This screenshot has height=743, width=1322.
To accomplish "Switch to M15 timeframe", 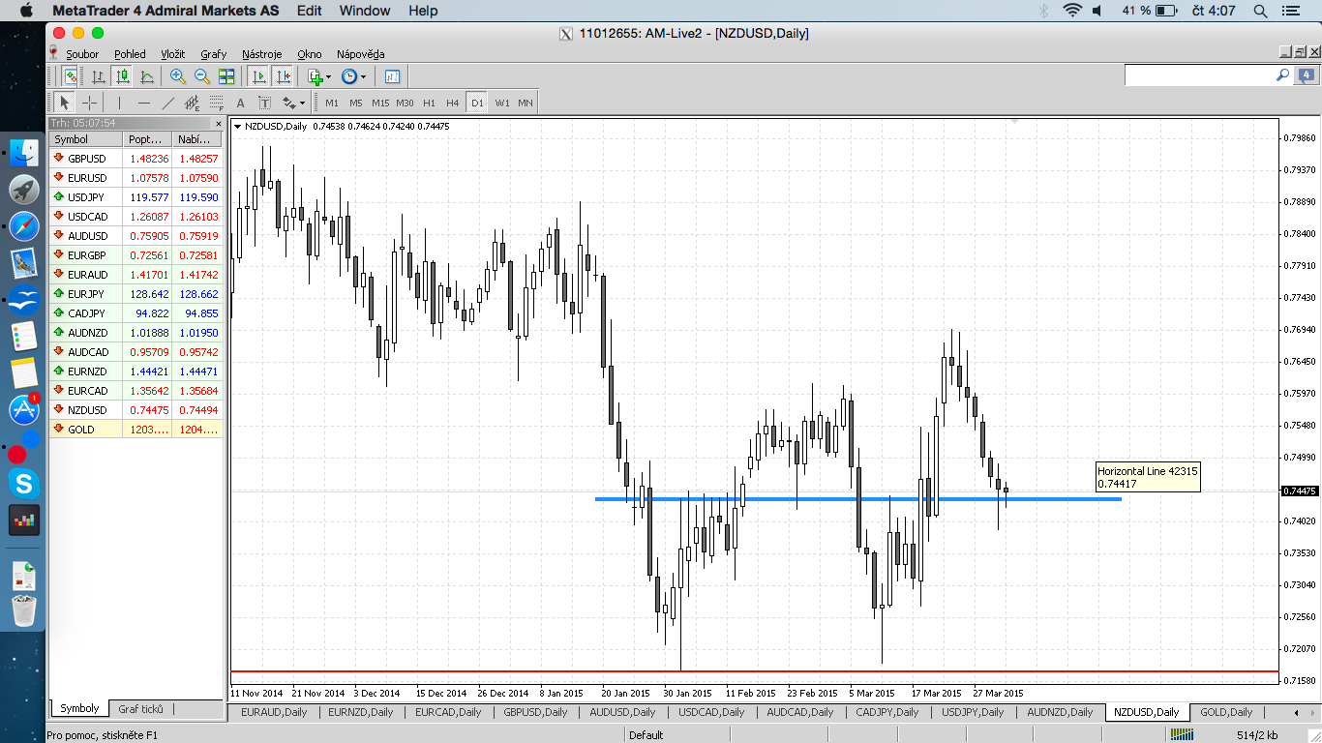I will tap(380, 103).
